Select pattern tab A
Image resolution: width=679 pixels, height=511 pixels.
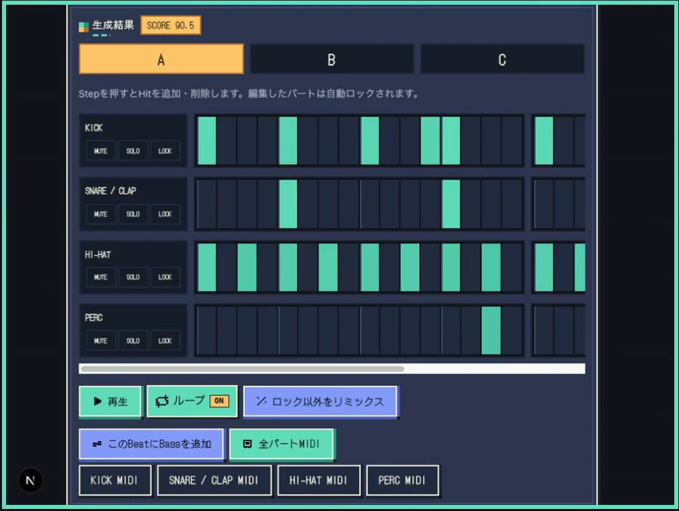(161, 59)
